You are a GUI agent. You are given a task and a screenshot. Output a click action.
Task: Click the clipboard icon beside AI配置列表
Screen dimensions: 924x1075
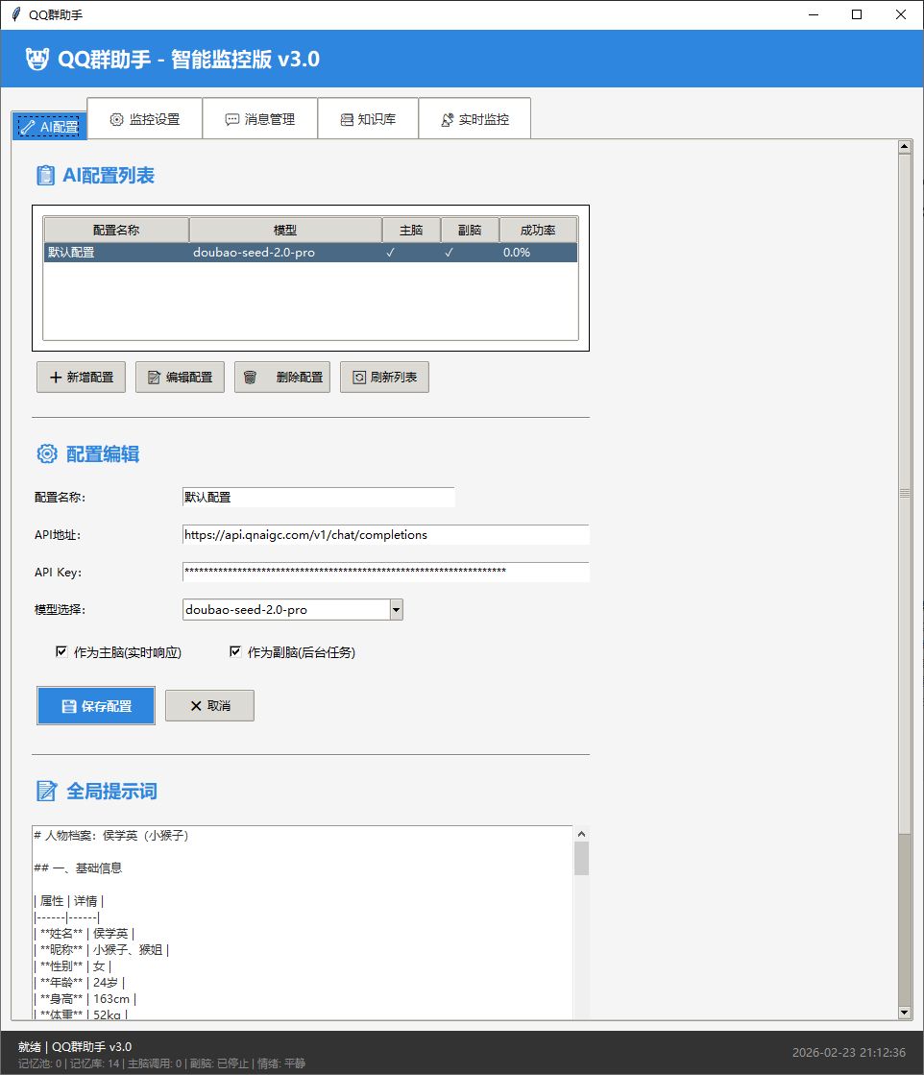point(45,176)
